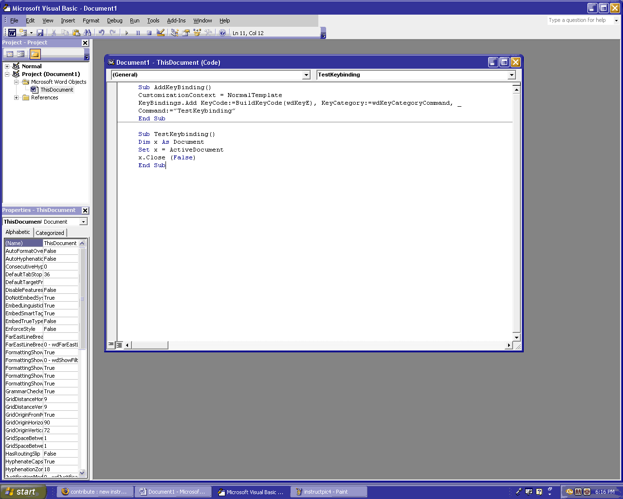Viewport: 623px width, 499px height.
Task: Open instructpic4 Paint from the taskbar
Action: pyautogui.click(x=329, y=491)
